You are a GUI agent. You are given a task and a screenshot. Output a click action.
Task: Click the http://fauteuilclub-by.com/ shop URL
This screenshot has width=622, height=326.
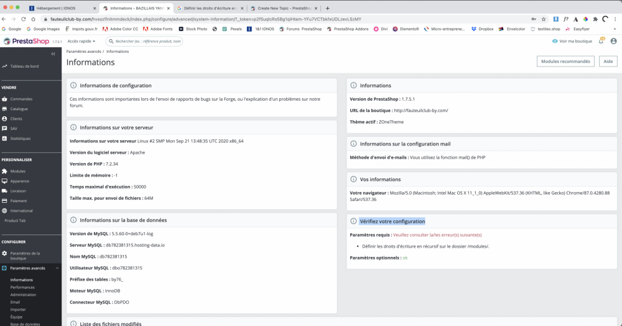421,111
